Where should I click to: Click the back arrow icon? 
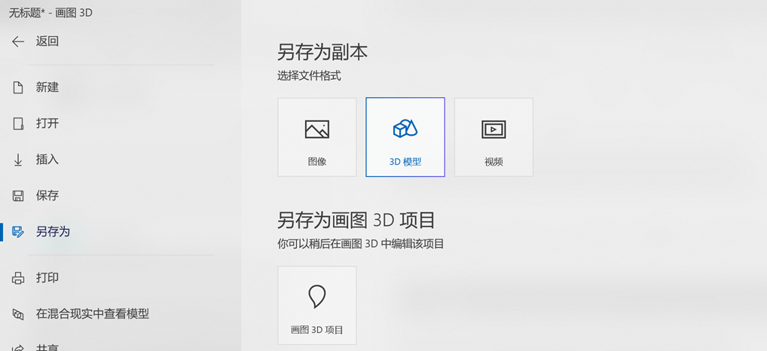[x=18, y=41]
